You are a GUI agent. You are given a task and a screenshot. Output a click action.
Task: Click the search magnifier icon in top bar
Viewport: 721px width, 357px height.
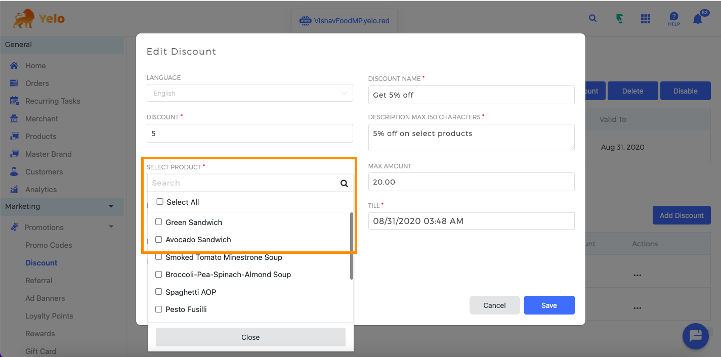(x=592, y=18)
